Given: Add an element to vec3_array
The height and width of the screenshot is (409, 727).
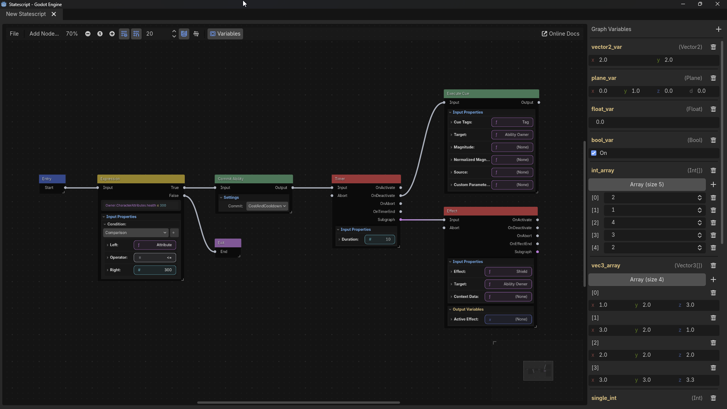Looking at the screenshot, I should click(713, 279).
